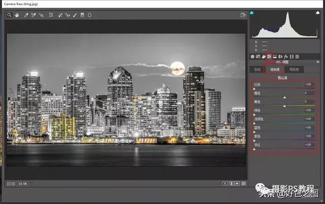Viewport: 325px width, 204px height.
Task: Select the Spot Removal tool
Action: pos(59,15)
